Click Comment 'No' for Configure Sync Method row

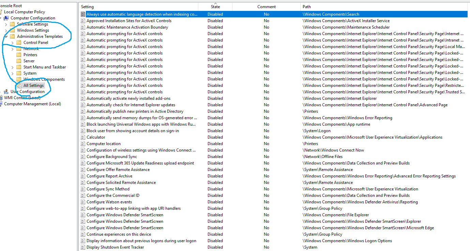[x=266, y=189]
